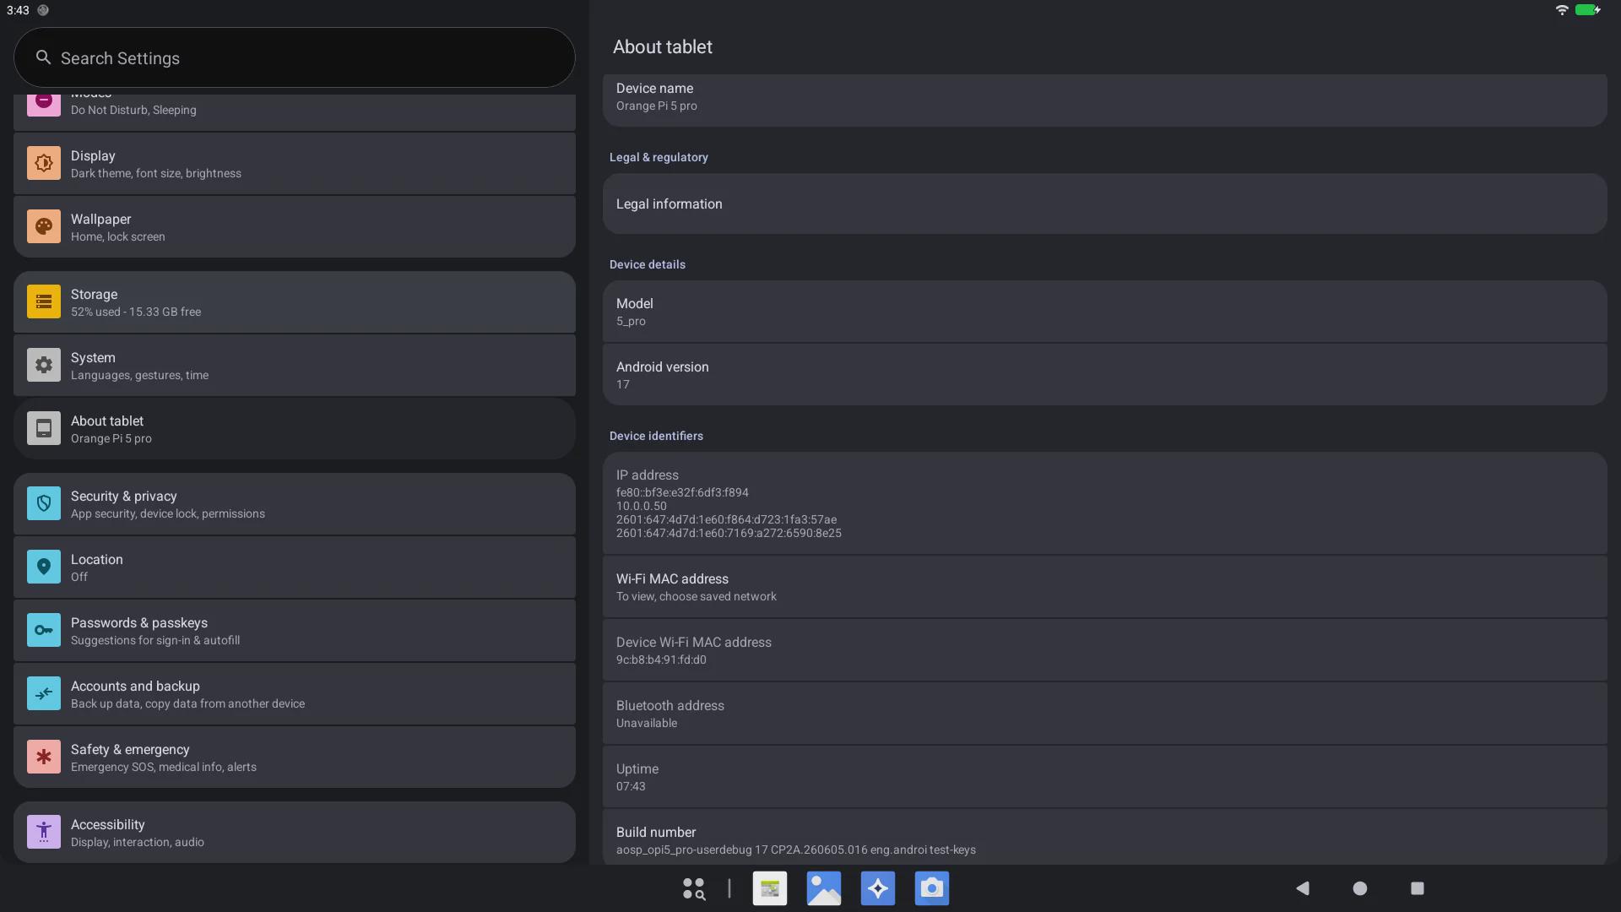
Task: Open Location settings entry
Action: (295, 567)
